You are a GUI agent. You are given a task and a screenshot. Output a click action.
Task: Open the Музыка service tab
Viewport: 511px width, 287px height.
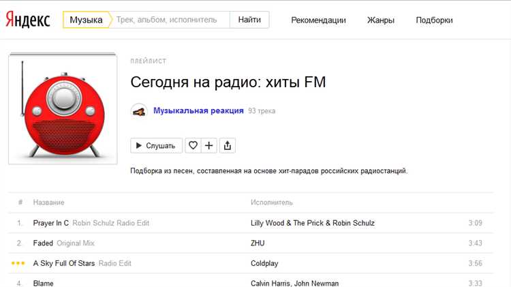coord(86,20)
